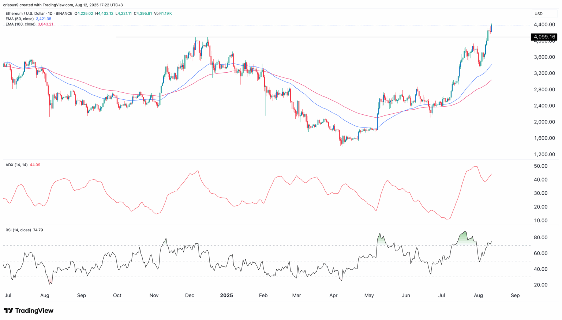The width and height of the screenshot is (562, 320).
Task: Click the TradingView logo icon at bottom left
Action: click(x=8, y=310)
